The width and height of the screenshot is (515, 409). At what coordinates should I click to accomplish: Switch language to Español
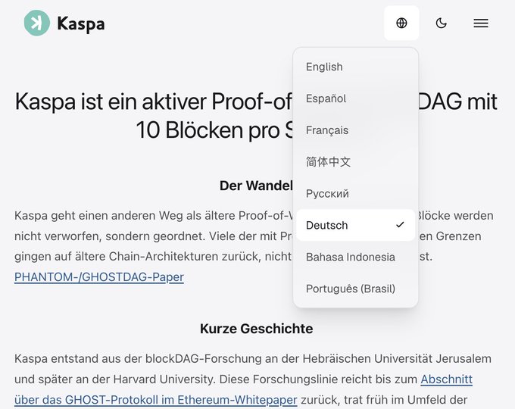point(356,98)
